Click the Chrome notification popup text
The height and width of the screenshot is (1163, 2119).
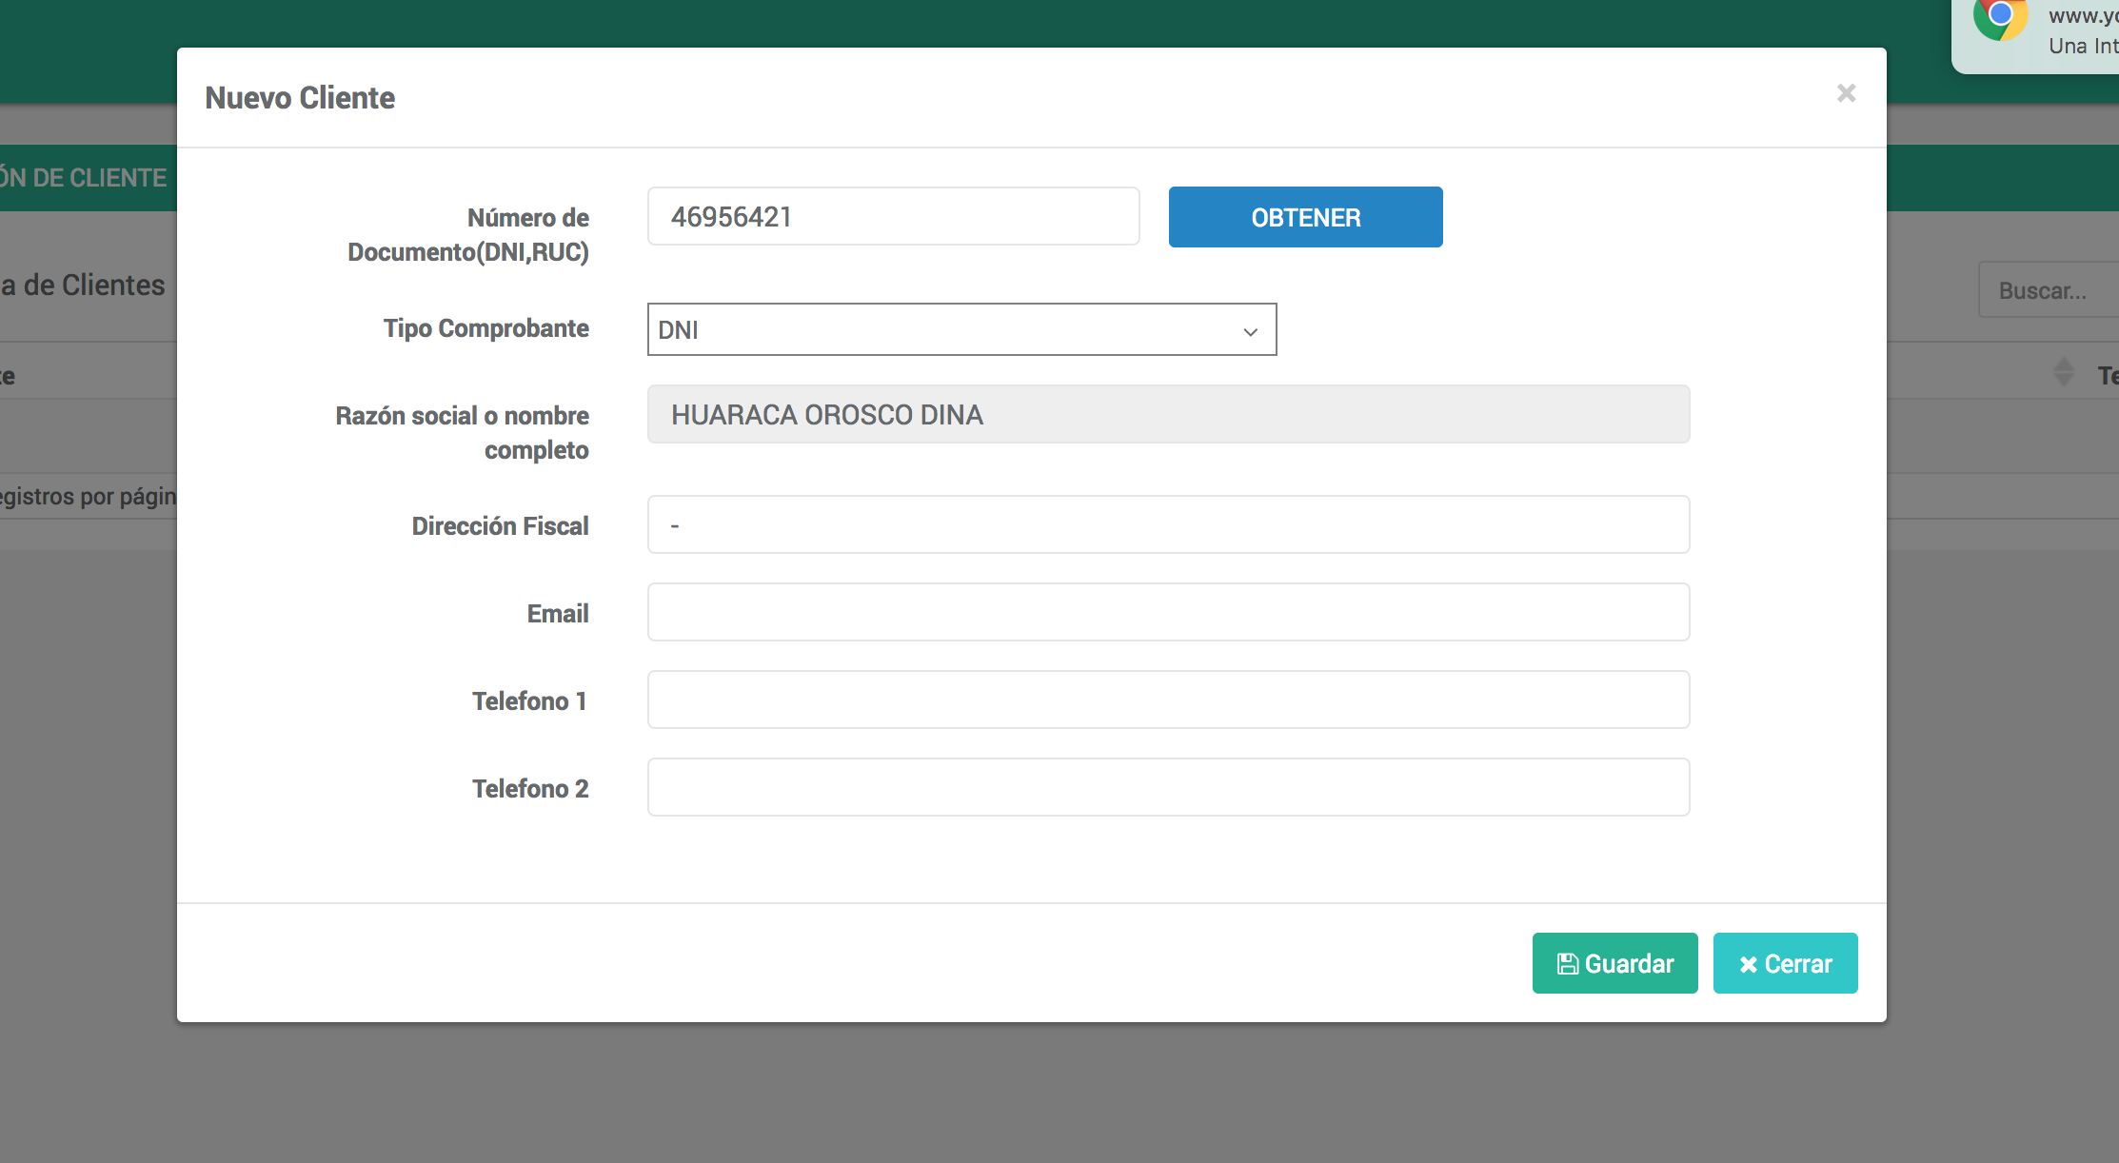[x=2083, y=30]
